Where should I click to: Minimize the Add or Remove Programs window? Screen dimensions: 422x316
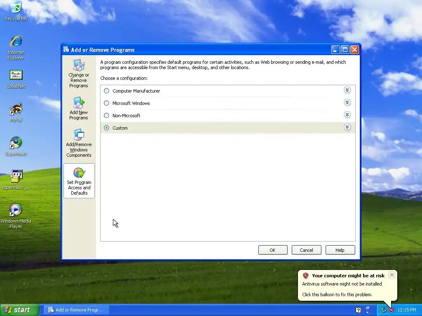pyautogui.click(x=335, y=50)
